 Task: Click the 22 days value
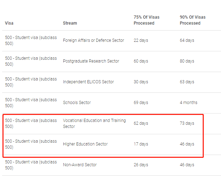tap(141, 40)
